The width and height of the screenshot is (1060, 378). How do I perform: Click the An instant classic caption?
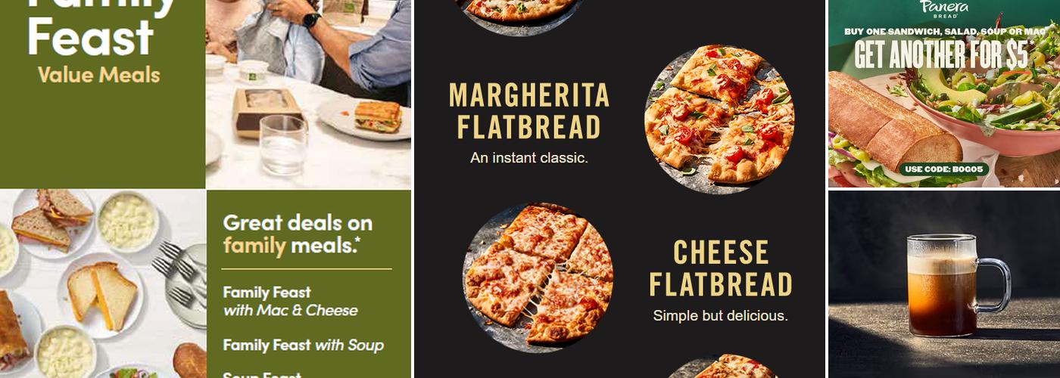[x=528, y=158]
